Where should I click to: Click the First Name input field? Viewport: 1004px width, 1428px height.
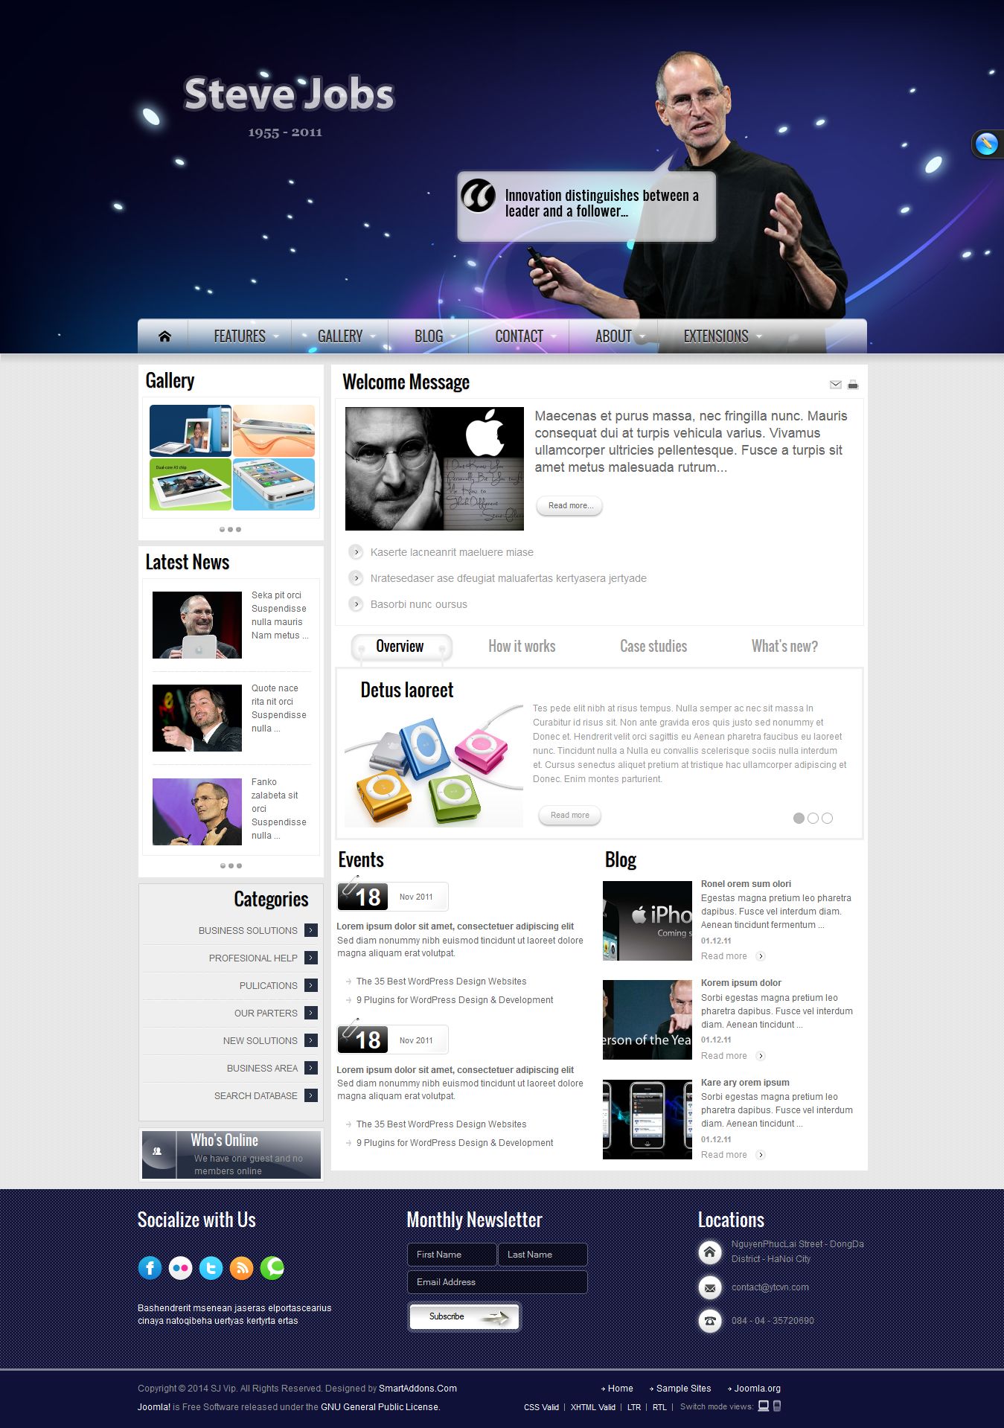[x=452, y=1254]
